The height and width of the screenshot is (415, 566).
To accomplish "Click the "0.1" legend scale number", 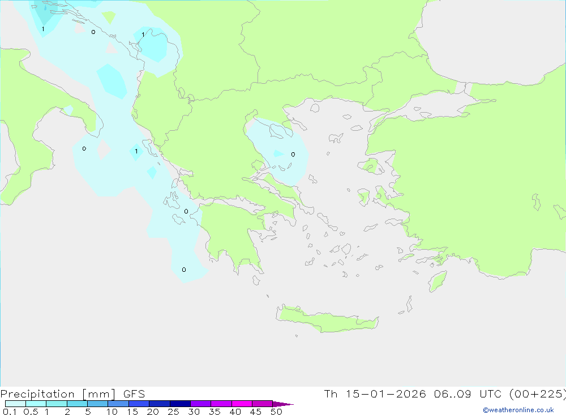I will (10, 412).
